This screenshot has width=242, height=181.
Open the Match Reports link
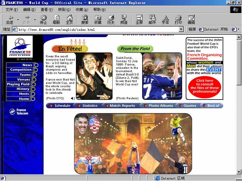click(x=122, y=106)
